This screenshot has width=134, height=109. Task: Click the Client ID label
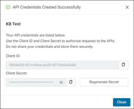click(x=13, y=56)
